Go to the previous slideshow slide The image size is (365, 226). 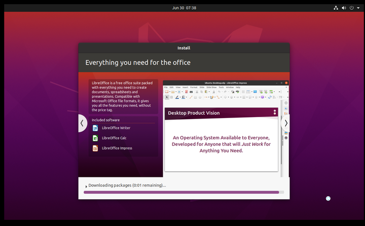tap(82, 123)
